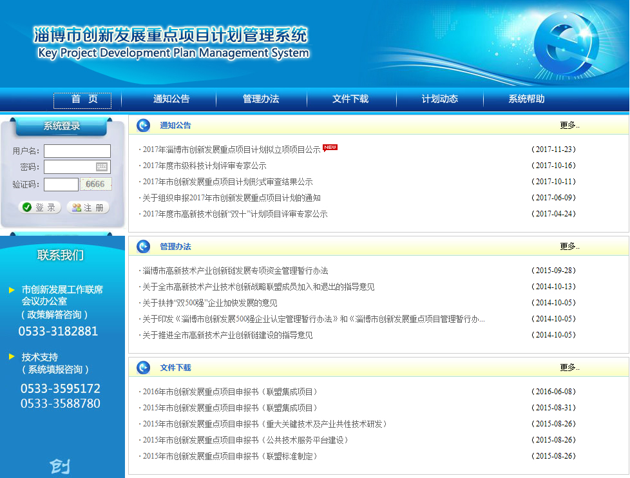Screen dimensions: 630x478
Task: Open 系统帮助 from the navigation bar
Action: (526, 99)
